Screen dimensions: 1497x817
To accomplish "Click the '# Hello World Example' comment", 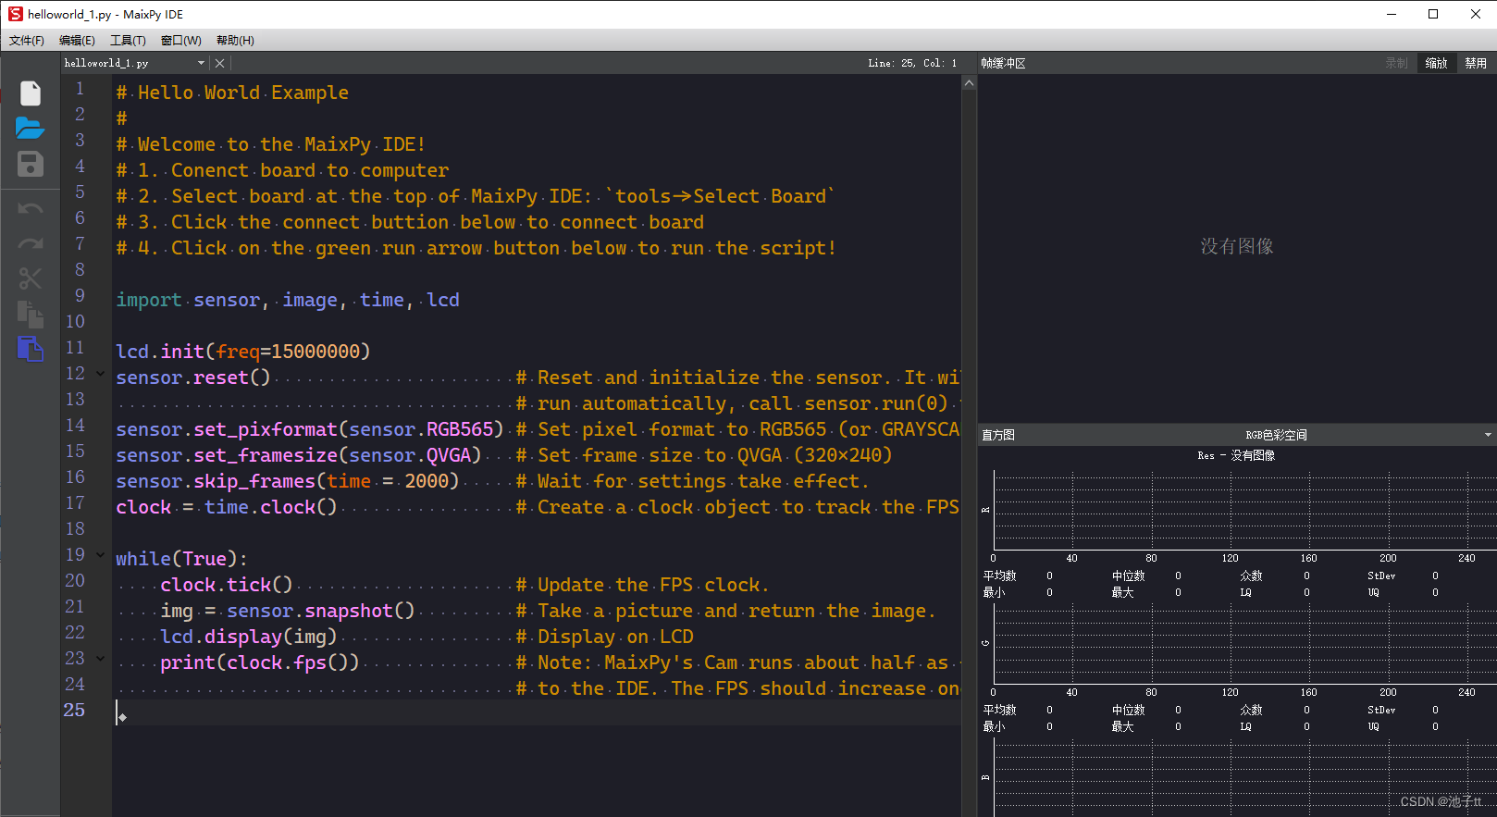I will [232, 93].
